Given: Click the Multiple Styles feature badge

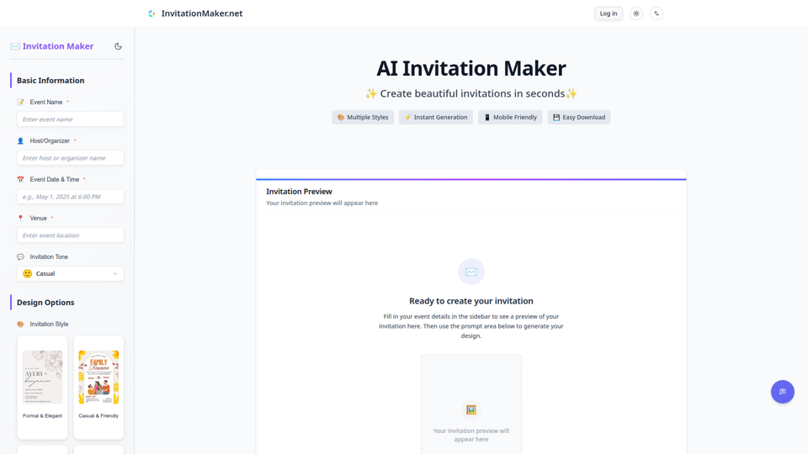Looking at the screenshot, I should pyautogui.click(x=363, y=118).
